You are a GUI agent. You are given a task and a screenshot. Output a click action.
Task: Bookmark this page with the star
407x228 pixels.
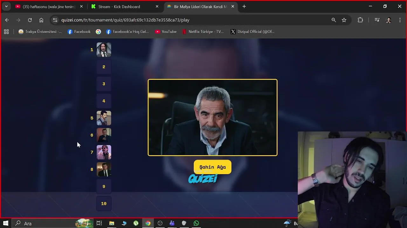coord(344,20)
